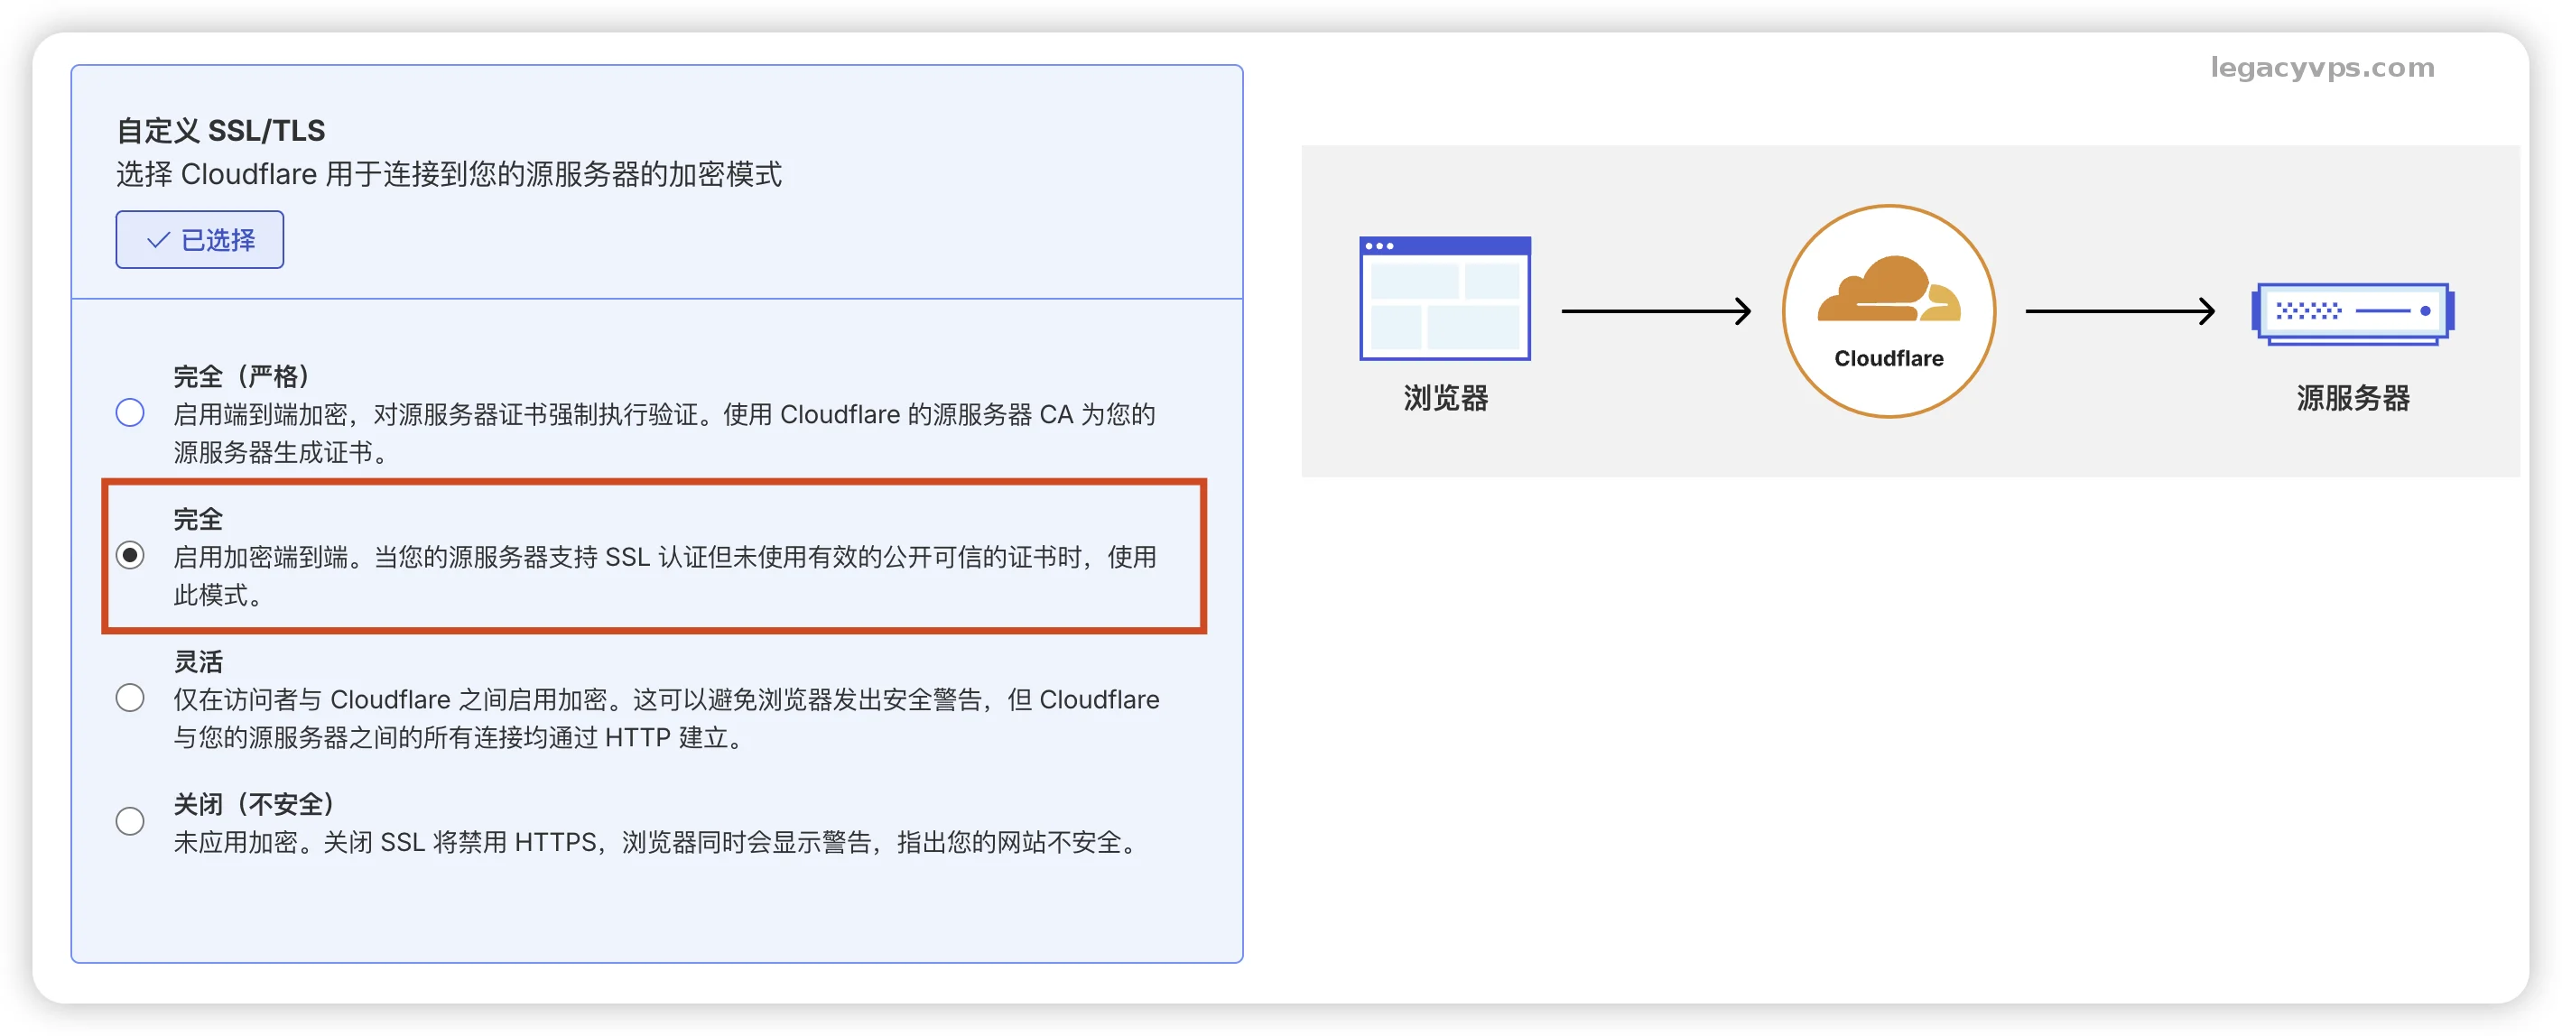This screenshot has width=2562, height=1036.
Task: Click arrow between Cloudflare and origin server
Action: pyautogui.click(x=2119, y=311)
